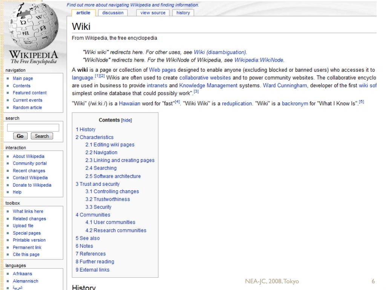Click footnote reference [5]
This screenshot has width=386, height=290.
[x=361, y=102]
